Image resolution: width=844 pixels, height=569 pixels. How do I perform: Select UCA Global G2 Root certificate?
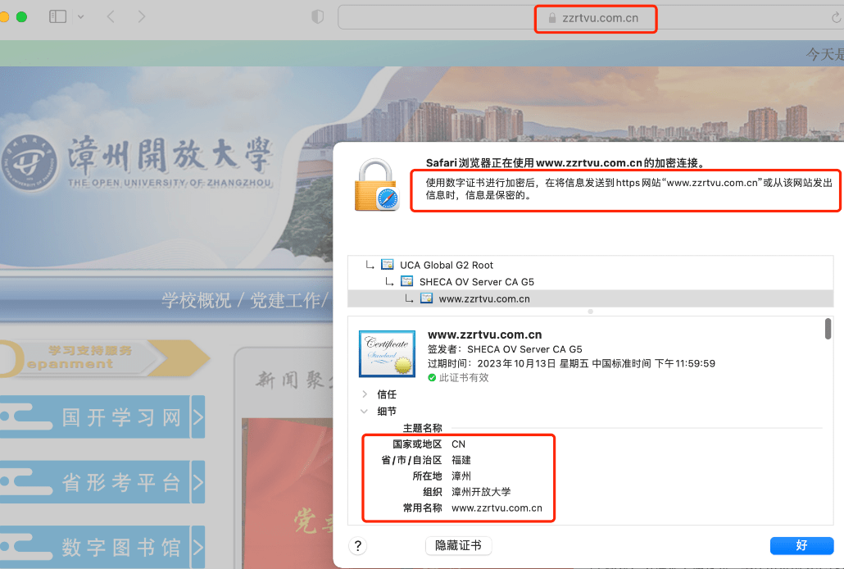(x=591, y=265)
